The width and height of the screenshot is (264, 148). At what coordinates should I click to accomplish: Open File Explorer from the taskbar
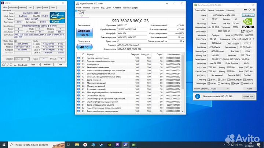point(77,145)
